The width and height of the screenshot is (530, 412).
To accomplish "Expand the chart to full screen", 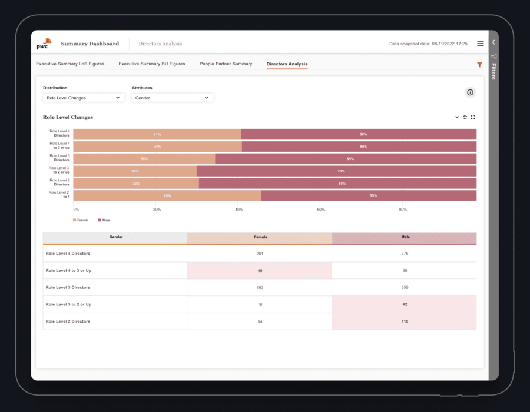I will (473, 117).
